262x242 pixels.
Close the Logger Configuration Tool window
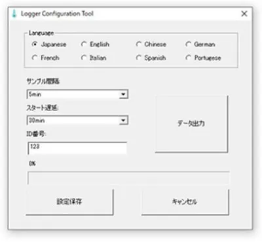[244, 14]
